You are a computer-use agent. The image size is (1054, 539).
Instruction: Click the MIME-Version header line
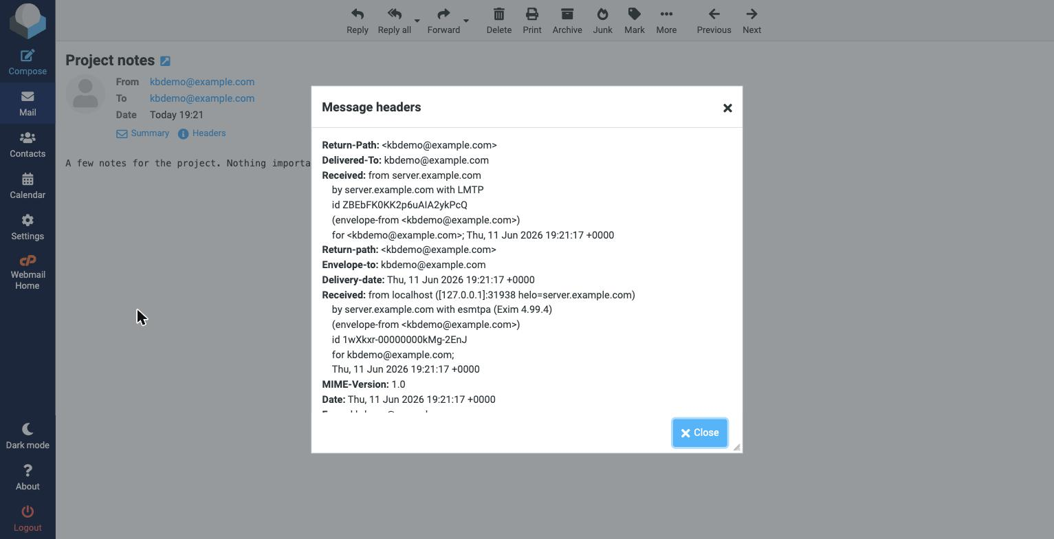coord(364,384)
